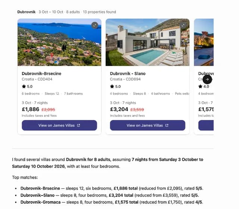Click external-link icon on Slano's James Villas button
The image size is (239, 209).
(167, 125)
